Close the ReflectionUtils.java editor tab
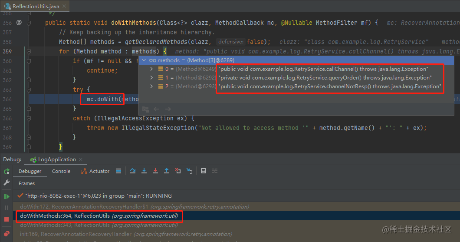 pos(64,6)
